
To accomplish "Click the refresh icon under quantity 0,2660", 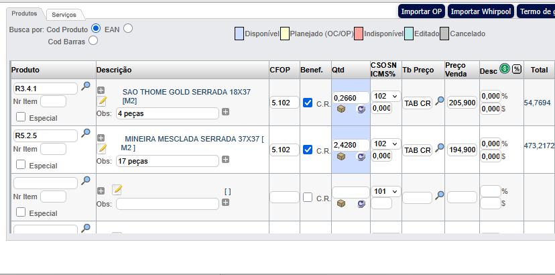I will click(361, 109).
